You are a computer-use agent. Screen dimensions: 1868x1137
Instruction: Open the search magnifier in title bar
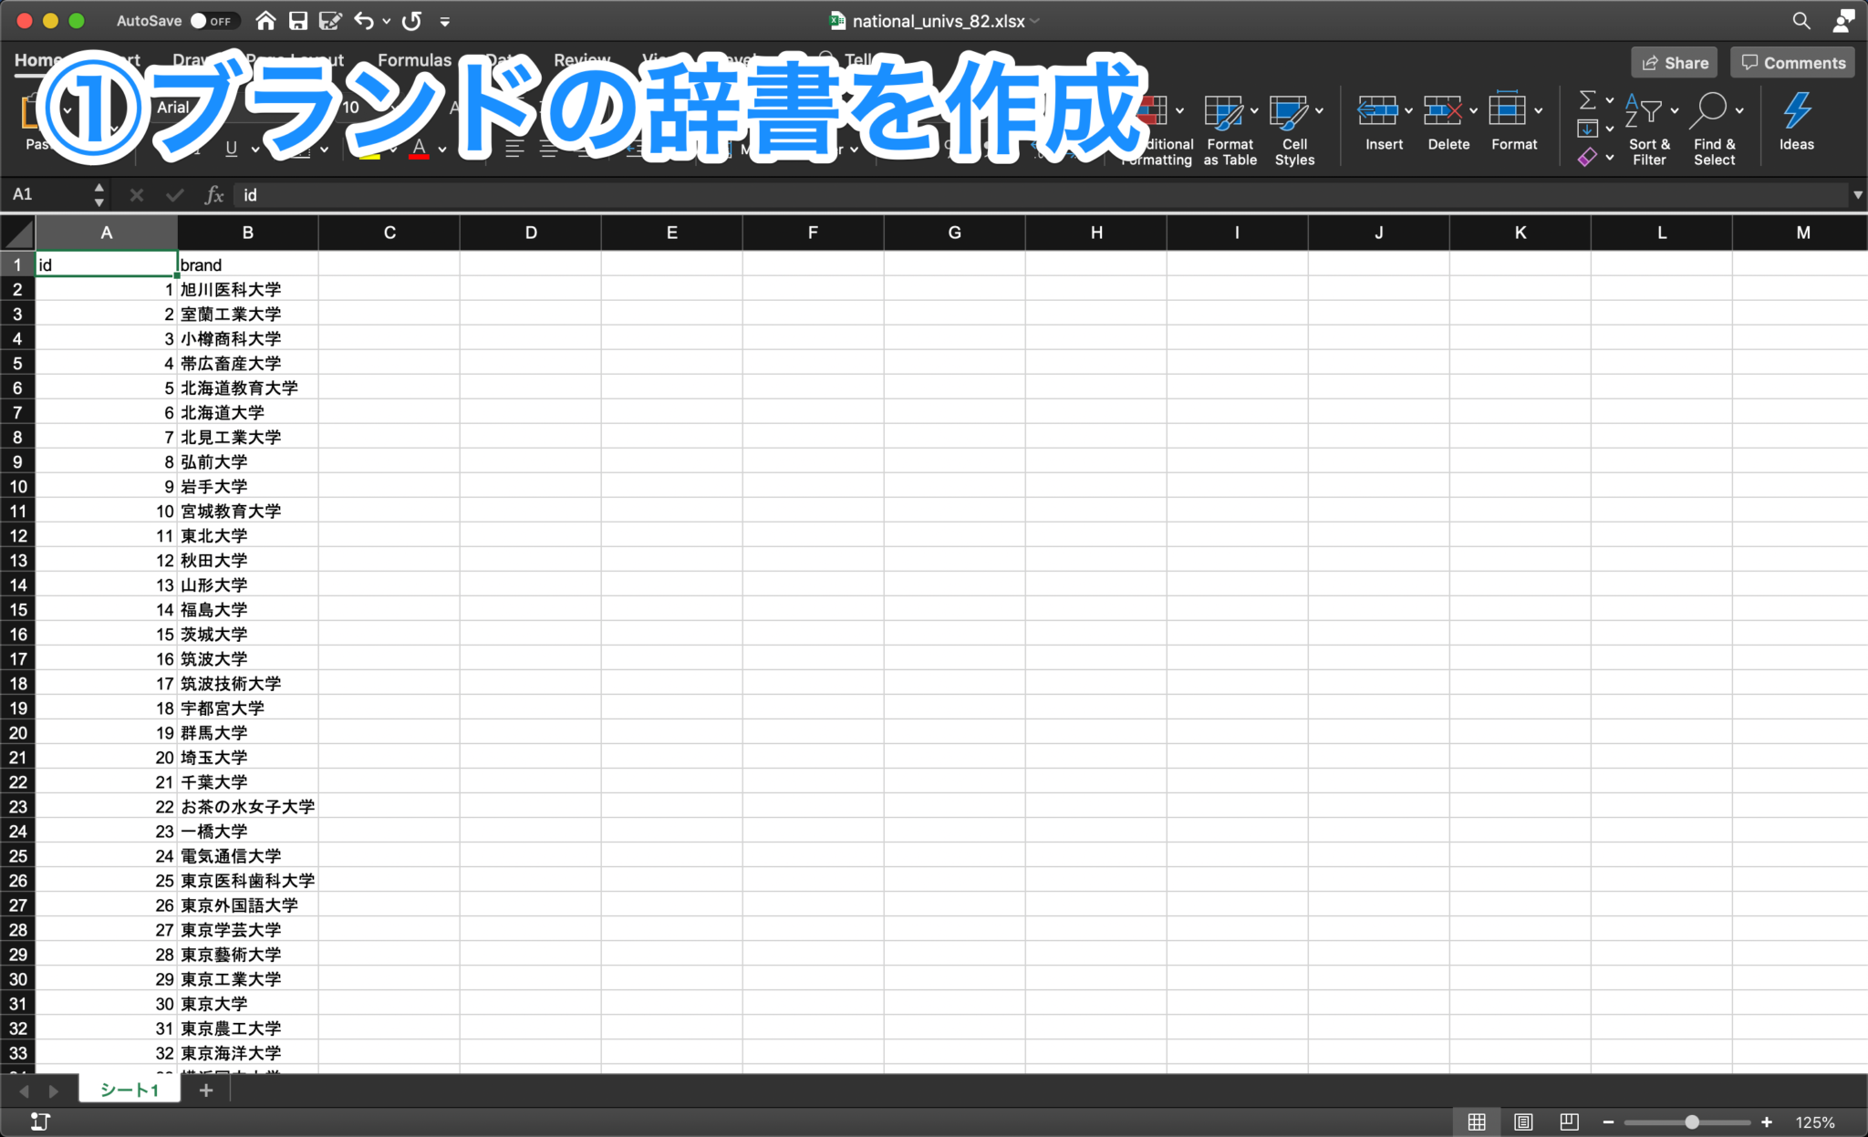pos(1801,20)
